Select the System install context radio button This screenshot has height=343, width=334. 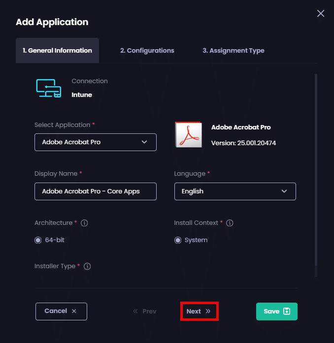178,240
